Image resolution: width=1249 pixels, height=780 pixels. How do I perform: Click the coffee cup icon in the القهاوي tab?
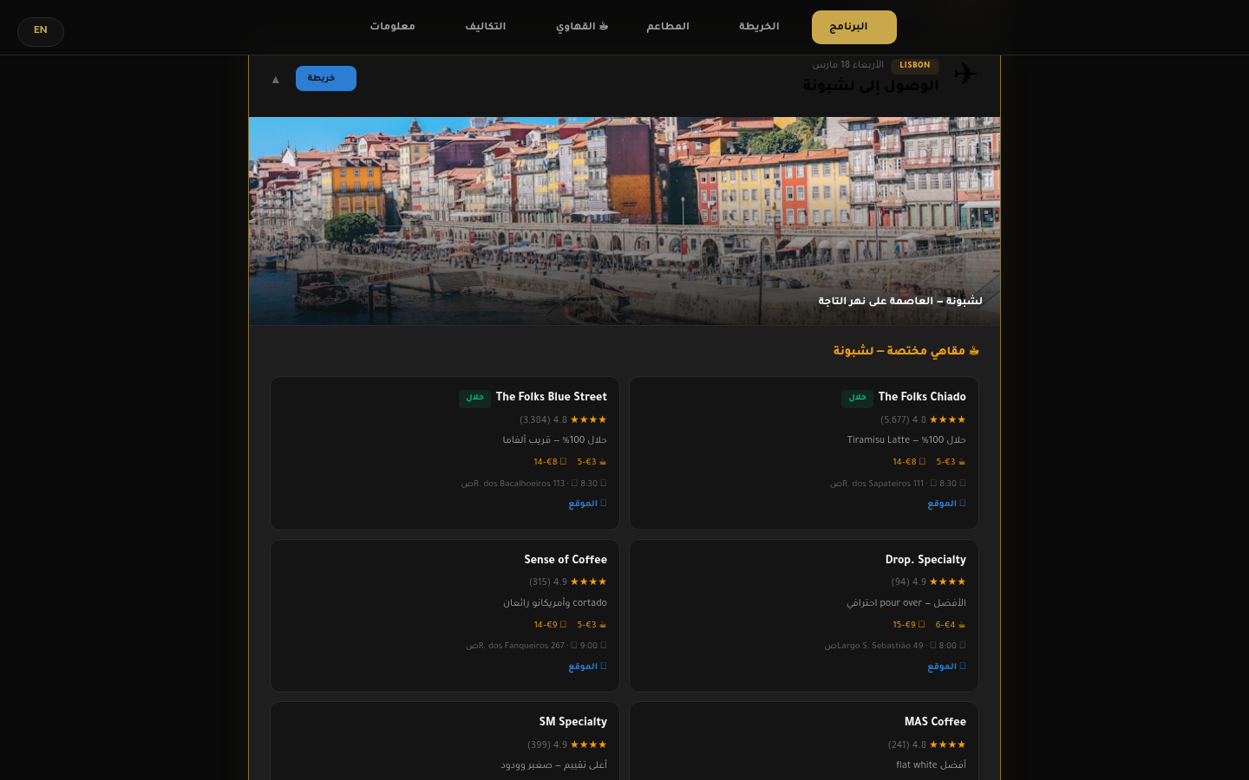604,26
